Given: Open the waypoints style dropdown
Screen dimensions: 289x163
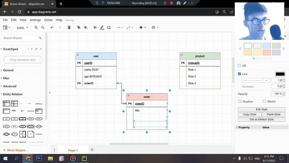Looking at the screenshot, I should [x=130, y=28].
